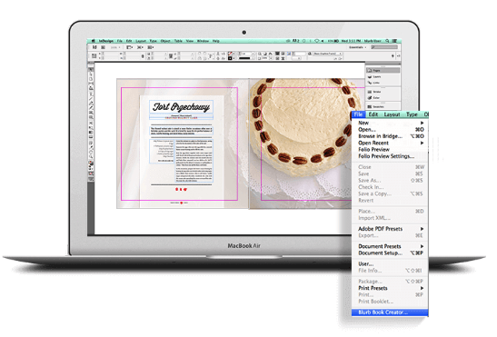Select the Selection tool atop the toolbox
497x337 pixels.
click(x=91, y=69)
